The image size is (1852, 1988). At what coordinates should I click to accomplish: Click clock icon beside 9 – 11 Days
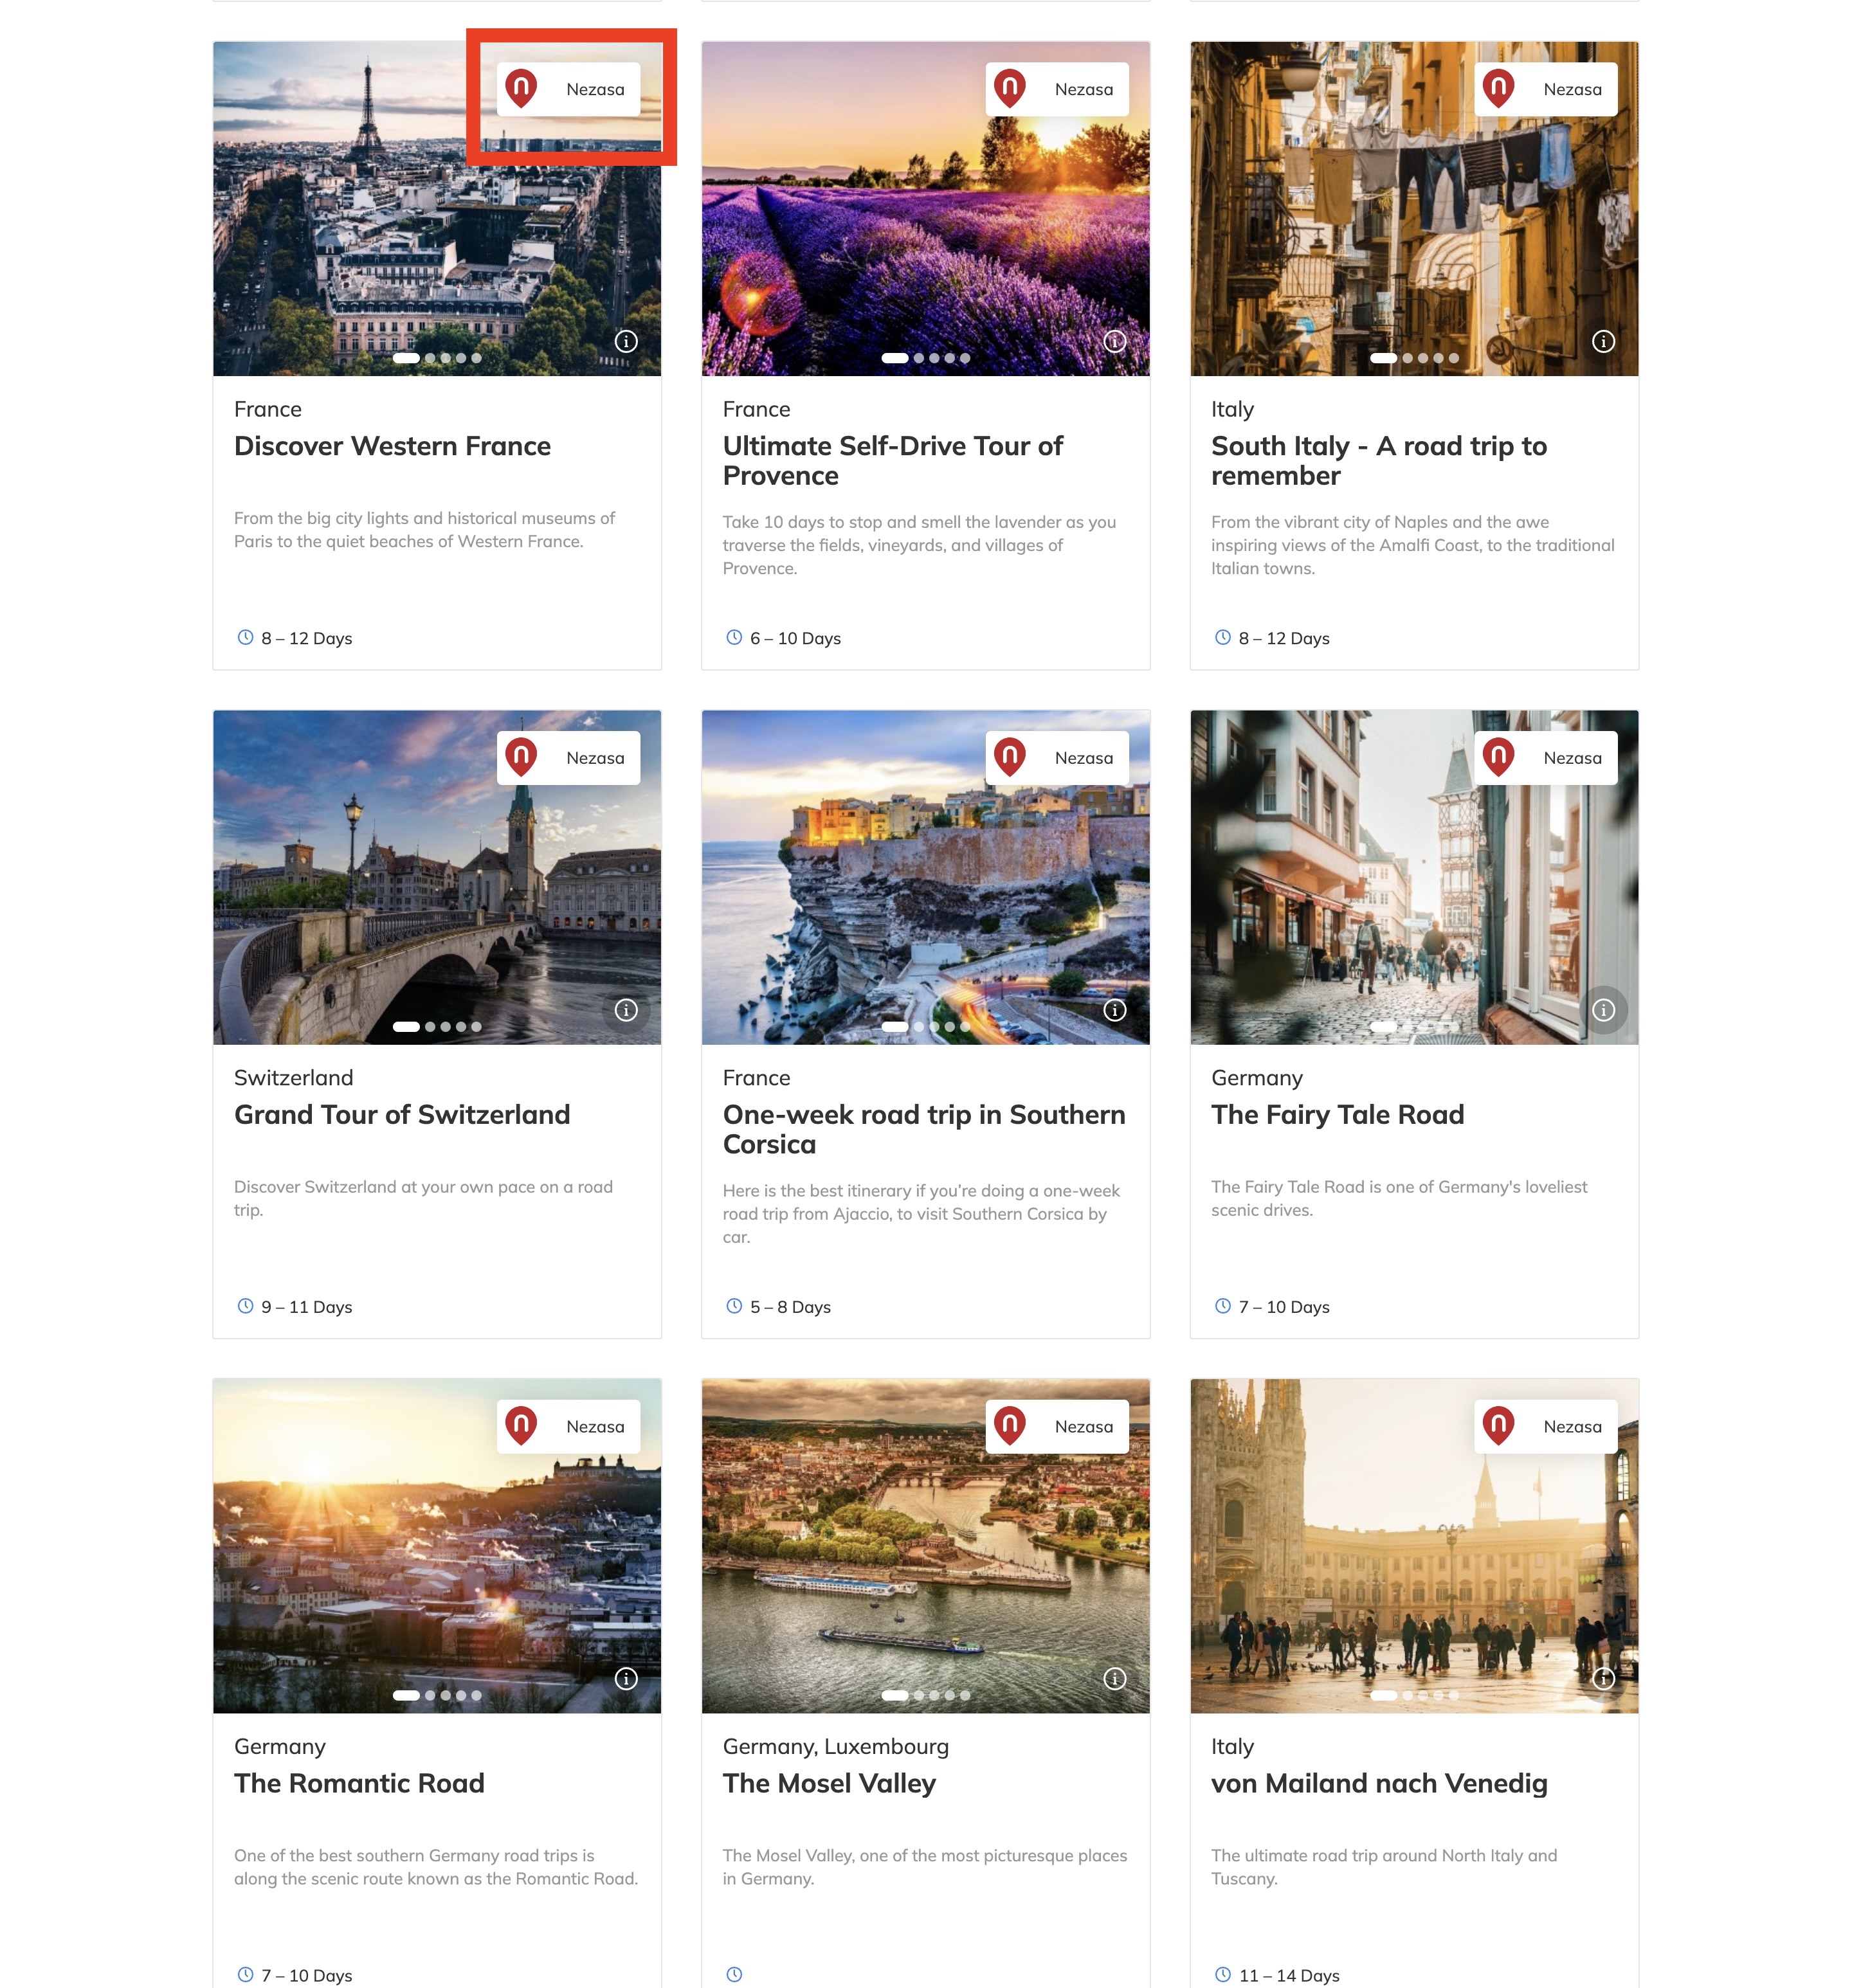(245, 1306)
